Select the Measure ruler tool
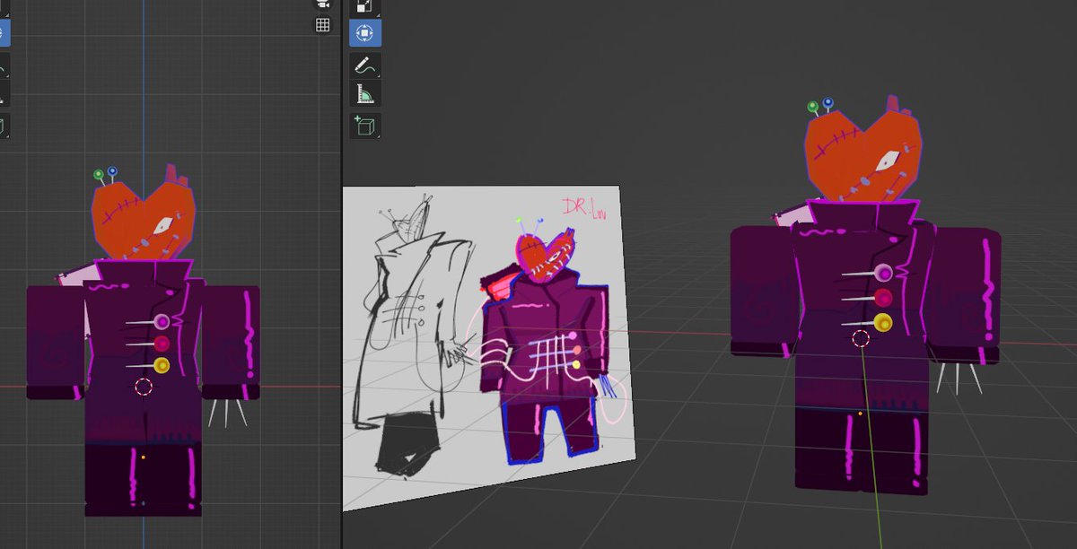The image size is (1077, 549). [x=364, y=93]
